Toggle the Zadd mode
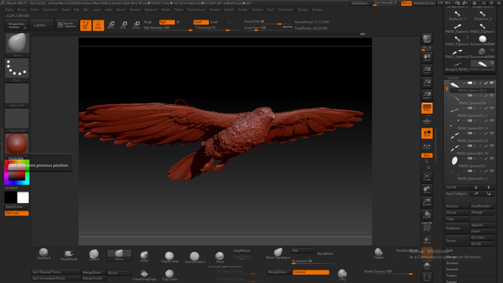Image resolution: width=503 pixels, height=283 pixels. (200, 22)
